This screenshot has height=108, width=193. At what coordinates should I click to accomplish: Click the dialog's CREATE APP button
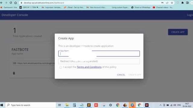click(135, 75)
